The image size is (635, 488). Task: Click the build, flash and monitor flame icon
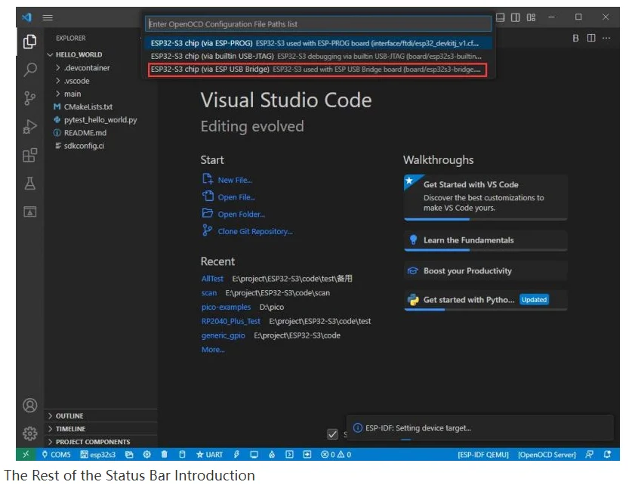272,454
